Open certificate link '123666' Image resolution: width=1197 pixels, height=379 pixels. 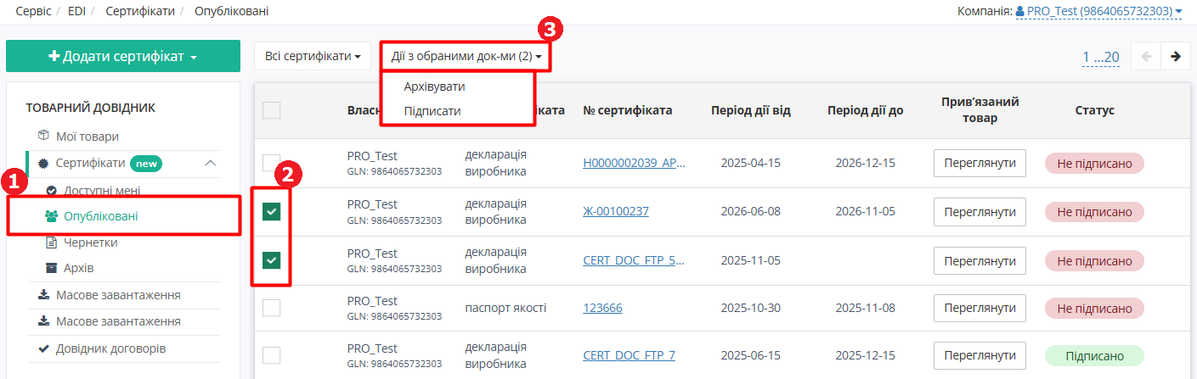[602, 308]
